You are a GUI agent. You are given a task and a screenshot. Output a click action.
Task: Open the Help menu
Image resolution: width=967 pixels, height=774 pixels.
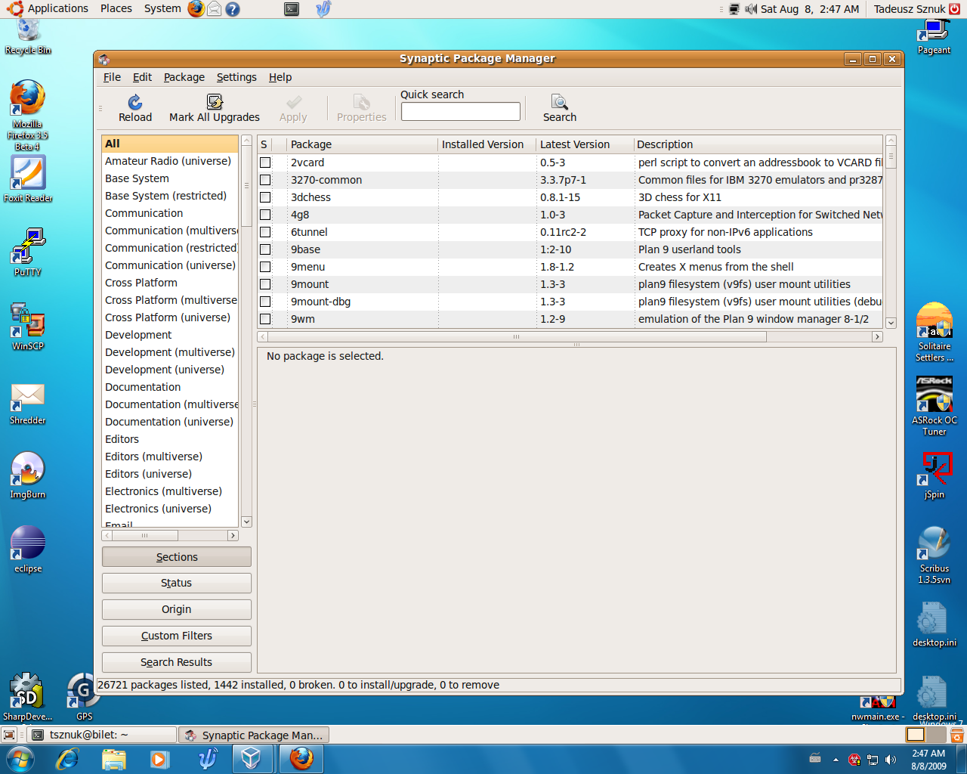click(280, 77)
